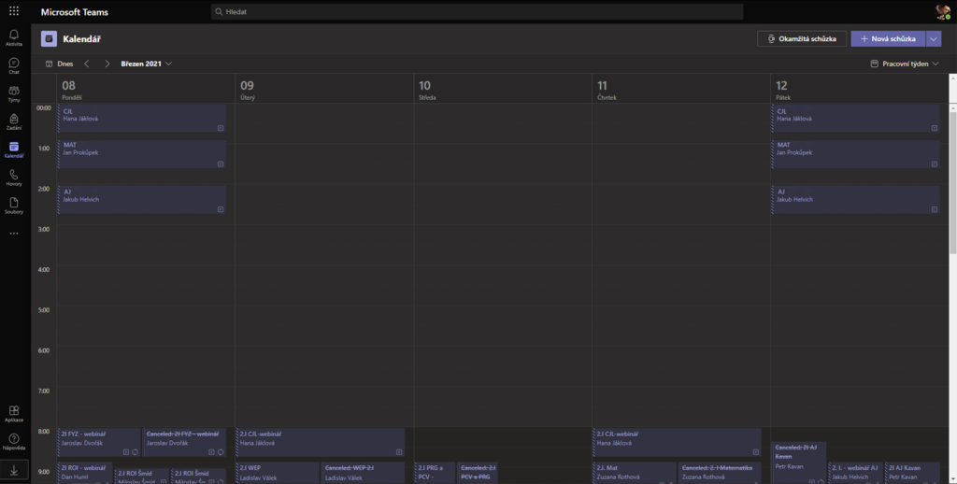Open the Zadání assignments section

(14, 121)
